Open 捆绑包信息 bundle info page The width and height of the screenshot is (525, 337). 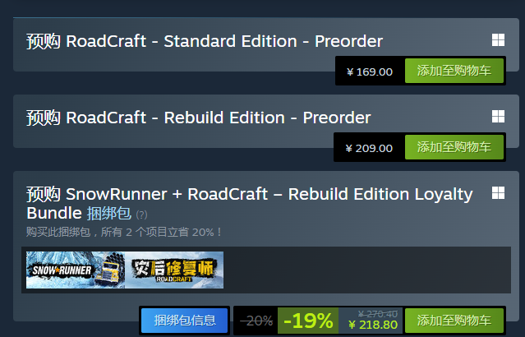[185, 321]
